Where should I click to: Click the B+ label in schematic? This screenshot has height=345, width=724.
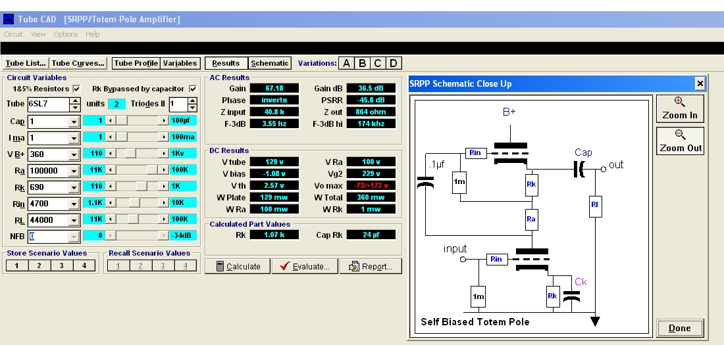509,112
